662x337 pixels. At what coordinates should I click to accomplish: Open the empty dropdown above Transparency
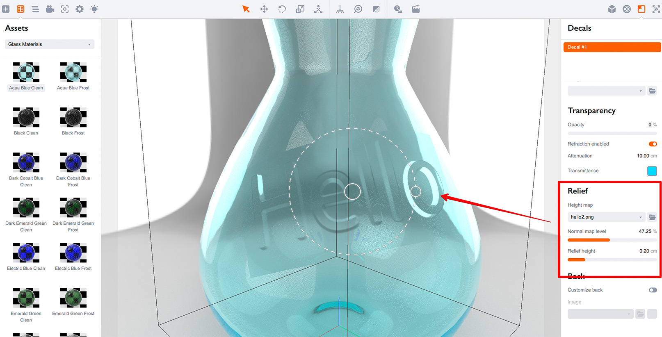click(606, 91)
